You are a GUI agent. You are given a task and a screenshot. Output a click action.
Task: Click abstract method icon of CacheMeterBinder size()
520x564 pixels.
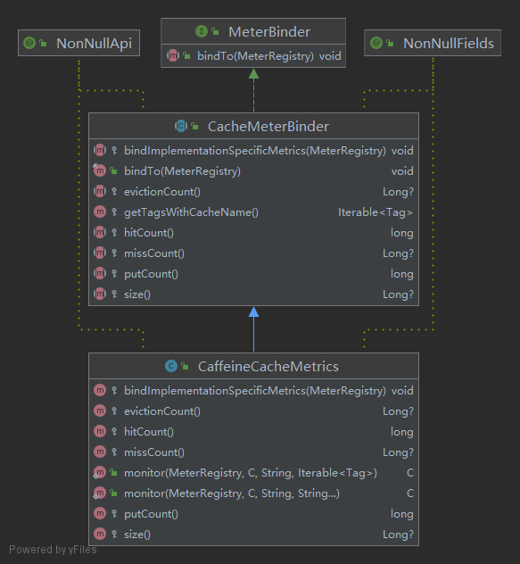(x=100, y=294)
